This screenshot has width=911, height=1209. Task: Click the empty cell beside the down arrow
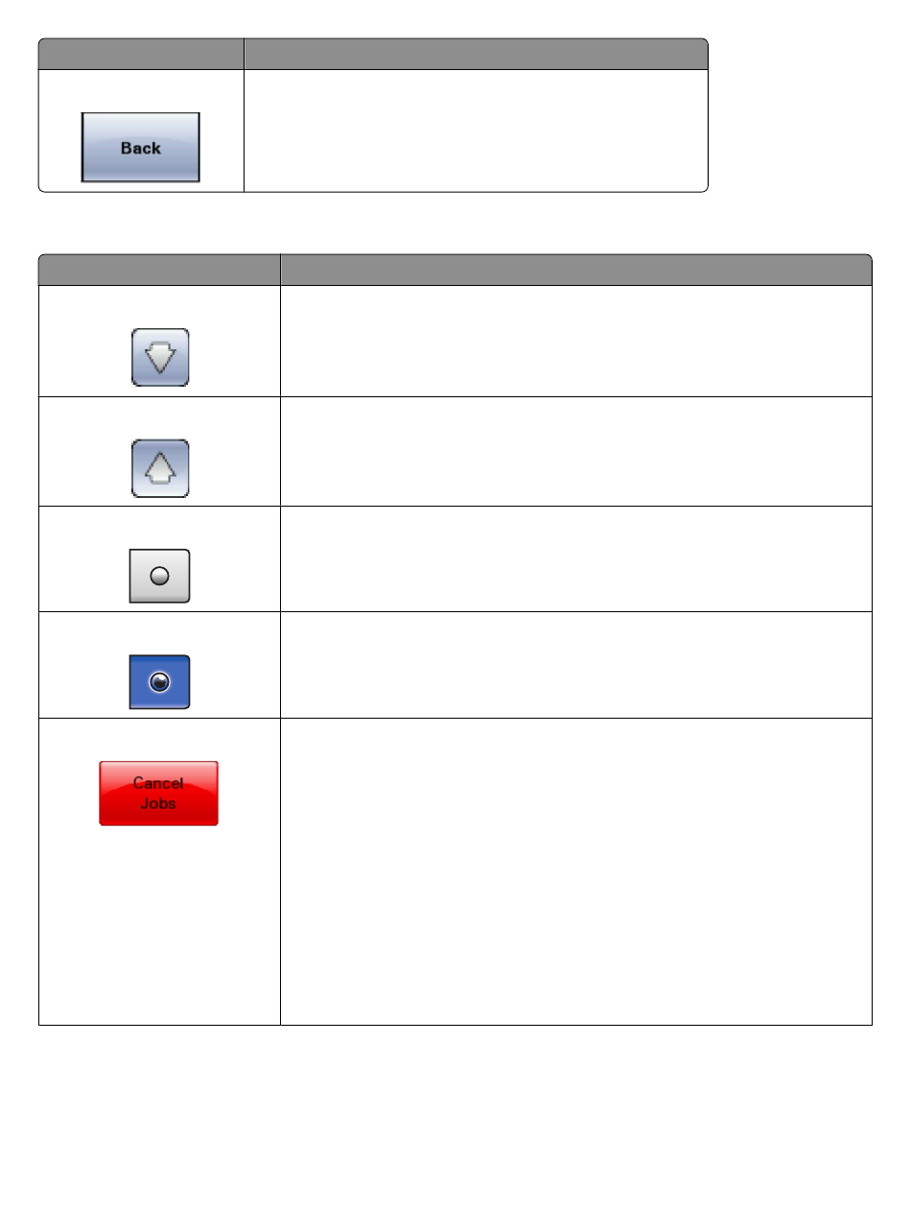pyautogui.click(x=575, y=341)
